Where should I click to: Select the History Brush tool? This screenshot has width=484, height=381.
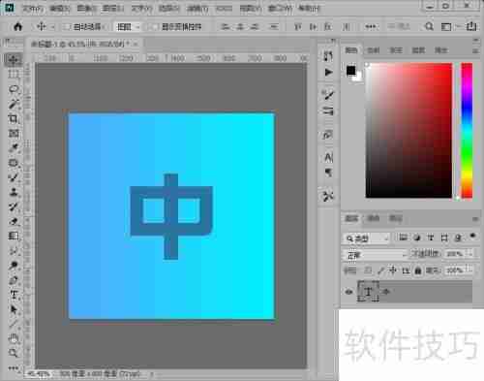pos(14,206)
